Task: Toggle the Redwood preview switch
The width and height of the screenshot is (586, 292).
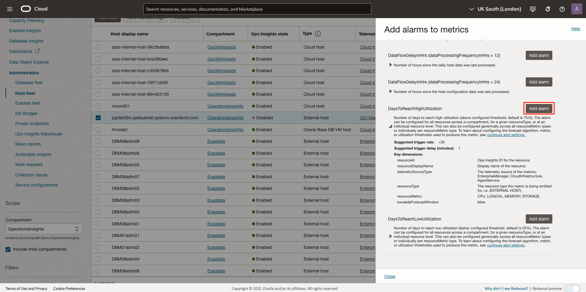Action: tap(572, 288)
